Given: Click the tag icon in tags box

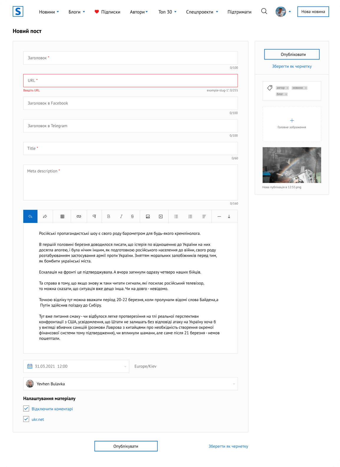Looking at the screenshot, I should point(270,88).
